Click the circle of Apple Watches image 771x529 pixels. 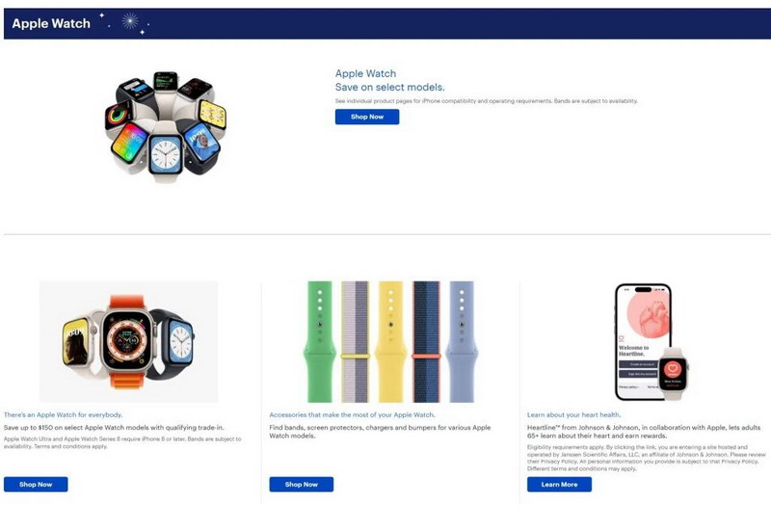pyautogui.click(x=166, y=127)
